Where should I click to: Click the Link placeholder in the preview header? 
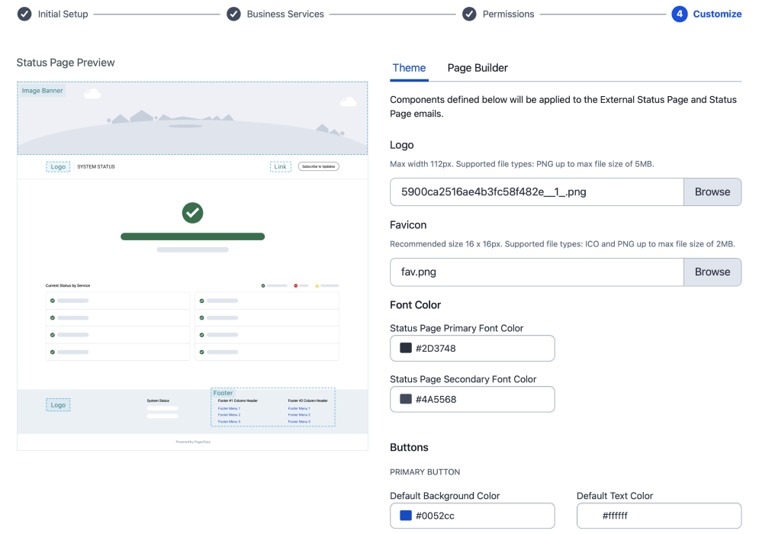coord(280,166)
